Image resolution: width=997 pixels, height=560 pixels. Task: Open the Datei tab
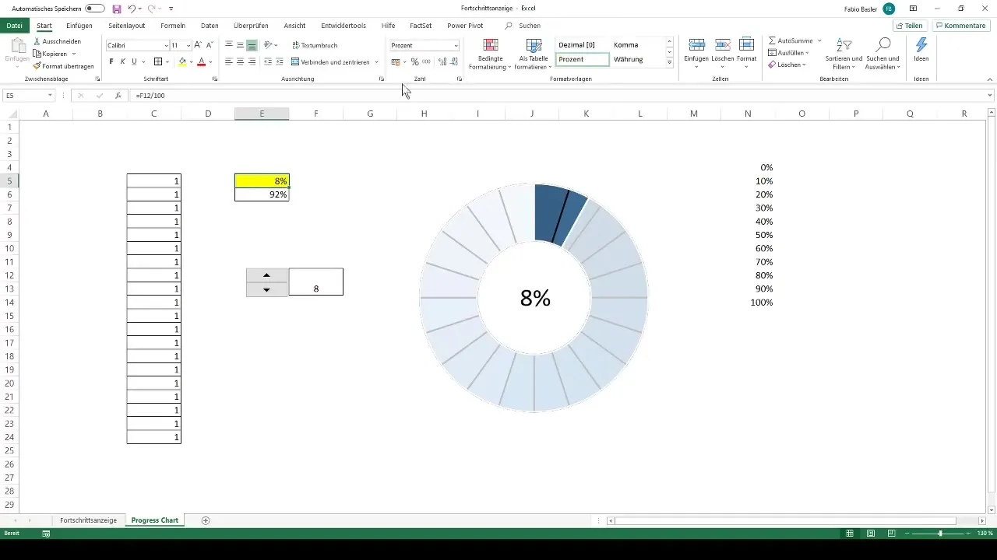coord(14,26)
